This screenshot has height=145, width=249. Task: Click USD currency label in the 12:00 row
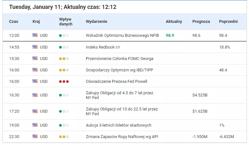44,35
